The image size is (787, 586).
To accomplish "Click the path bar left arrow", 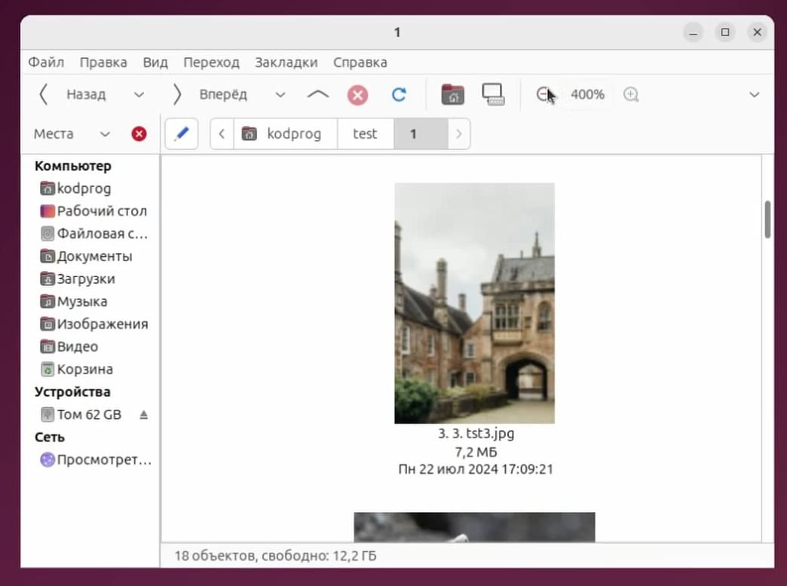I will coord(222,134).
